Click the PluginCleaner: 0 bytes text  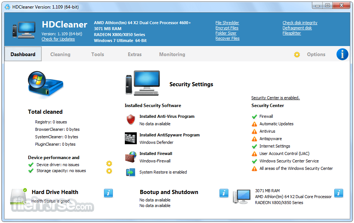[55, 144]
